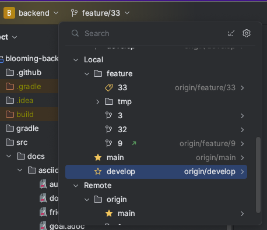Open submenu for origin/feature/33 branch

(x=242, y=88)
